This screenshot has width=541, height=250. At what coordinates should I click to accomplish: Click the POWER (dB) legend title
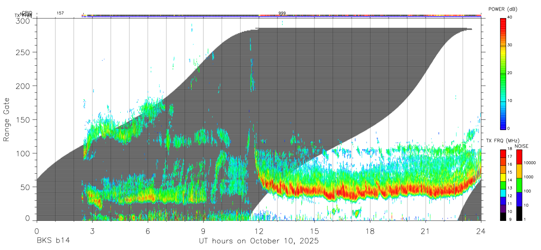coord(503,9)
